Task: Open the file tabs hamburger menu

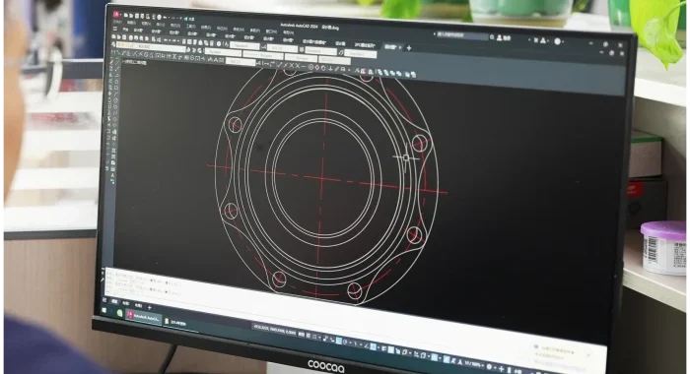Action: pyautogui.click(x=115, y=29)
